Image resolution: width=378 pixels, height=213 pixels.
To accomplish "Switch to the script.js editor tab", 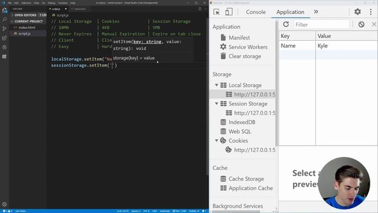I will (x=57, y=9).
